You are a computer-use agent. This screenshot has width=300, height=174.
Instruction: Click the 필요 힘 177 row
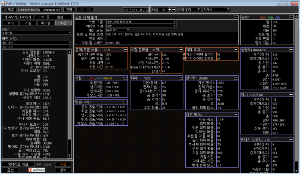coord(267,34)
